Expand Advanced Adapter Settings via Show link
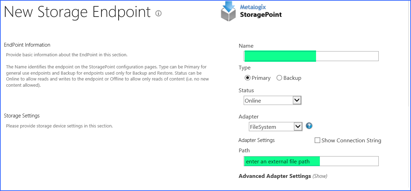This screenshot has height=191, width=411. 320,176
